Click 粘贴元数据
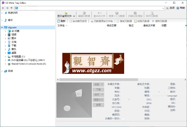Viewport: 187px width, 127px height. tap(142, 21)
